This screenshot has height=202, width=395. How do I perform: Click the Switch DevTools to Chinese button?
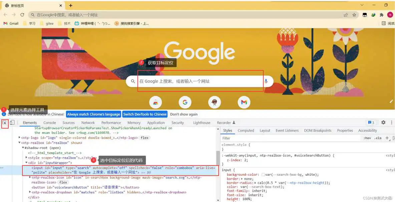point(145,114)
